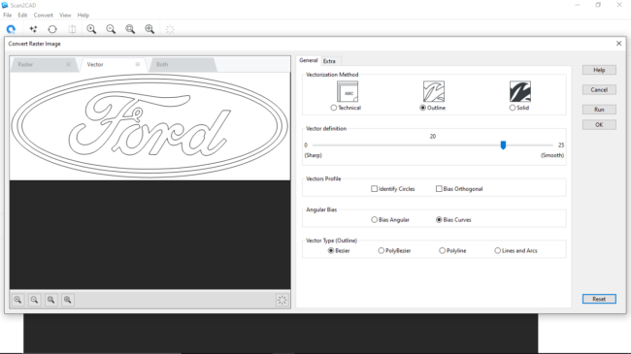Click main toolbar zoom out magnifier
This screenshot has width=631, height=354.
click(x=111, y=29)
